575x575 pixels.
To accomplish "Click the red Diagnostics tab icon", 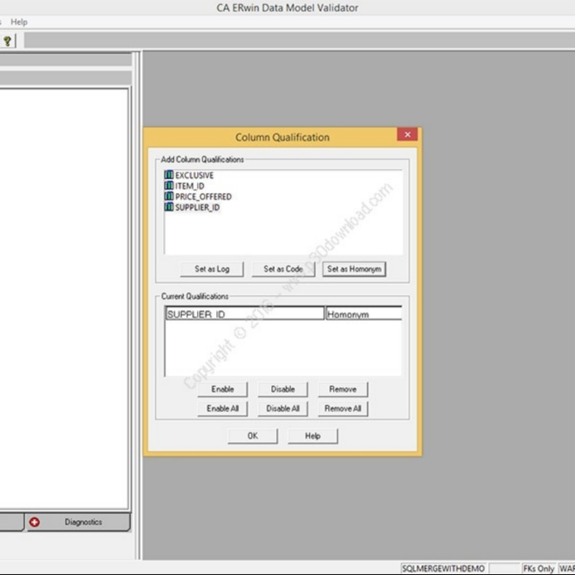I will 34,522.
